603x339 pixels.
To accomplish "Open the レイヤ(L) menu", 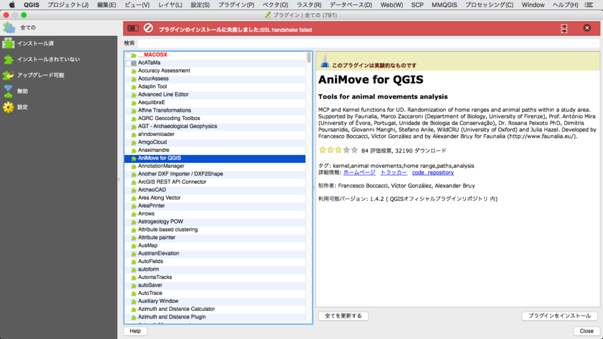I will (x=170, y=5).
